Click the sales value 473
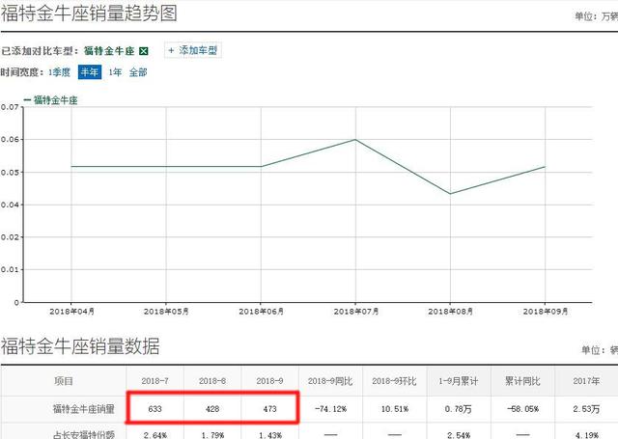The width and height of the screenshot is (618, 439). pyautogui.click(x=269, y=409)
